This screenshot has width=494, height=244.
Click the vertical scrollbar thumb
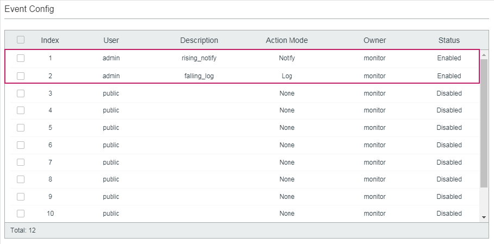[484, 123]
